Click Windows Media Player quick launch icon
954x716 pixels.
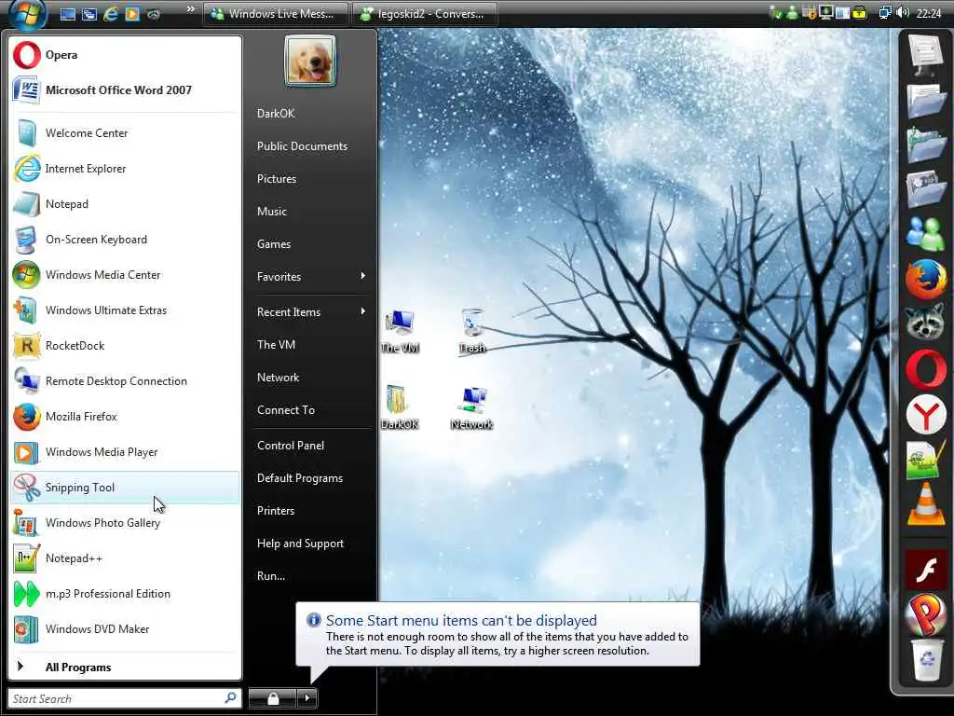[132, 13]
